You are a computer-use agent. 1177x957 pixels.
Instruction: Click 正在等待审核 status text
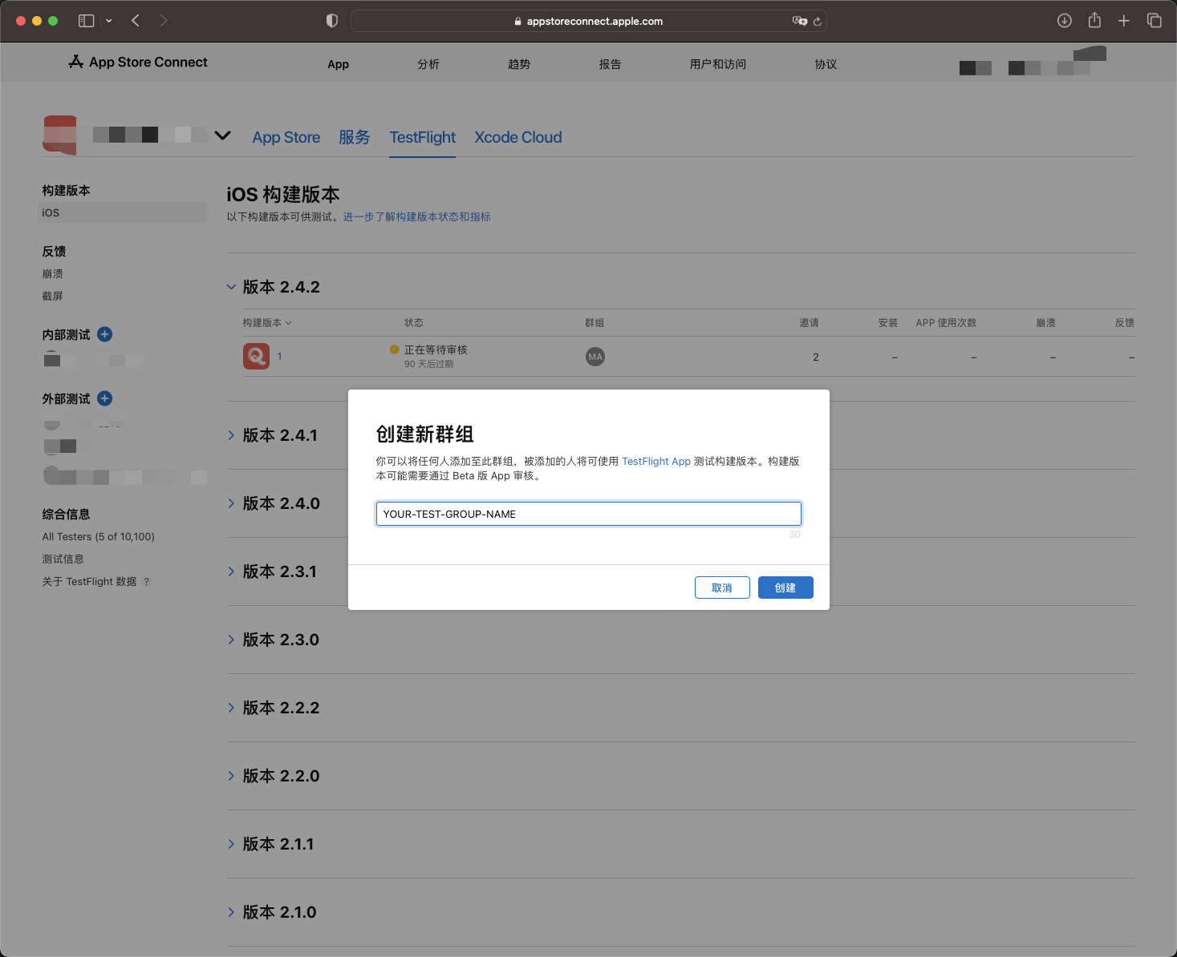coord(436,349)
